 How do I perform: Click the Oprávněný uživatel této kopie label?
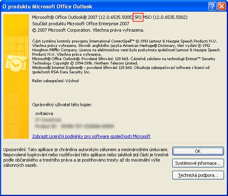point(62,105)
